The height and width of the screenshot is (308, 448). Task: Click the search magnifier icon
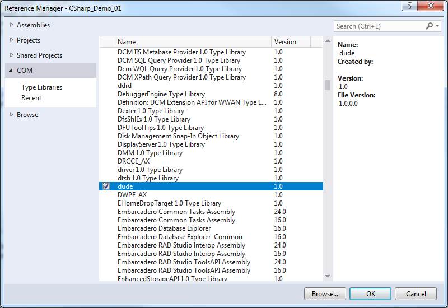pyautogui.click(x=429, y=26)
